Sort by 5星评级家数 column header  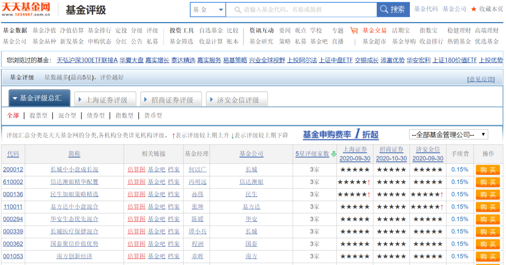312,154
